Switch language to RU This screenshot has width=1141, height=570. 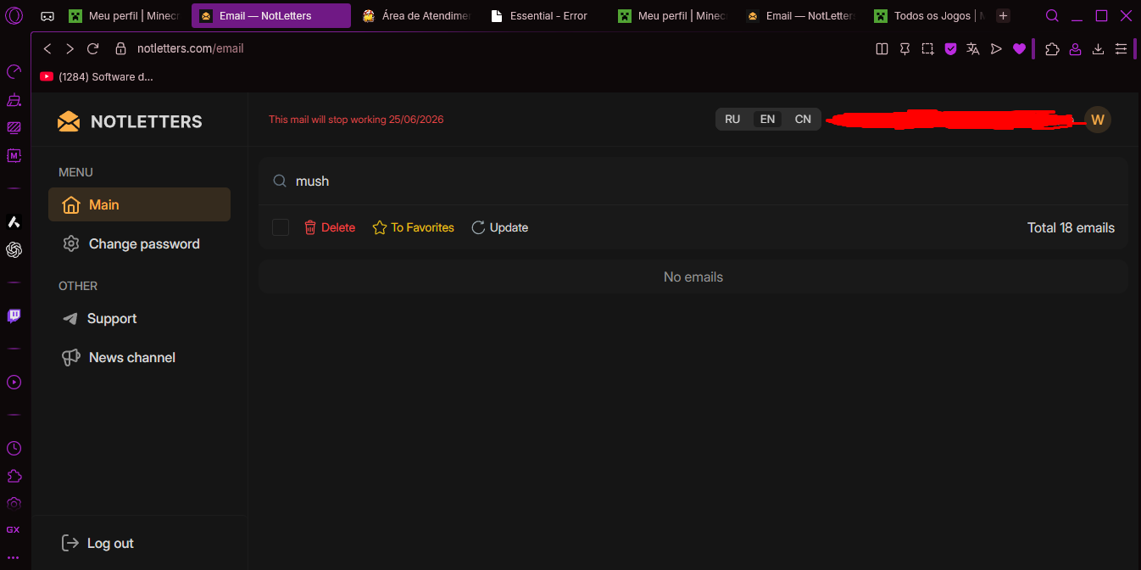732,120
